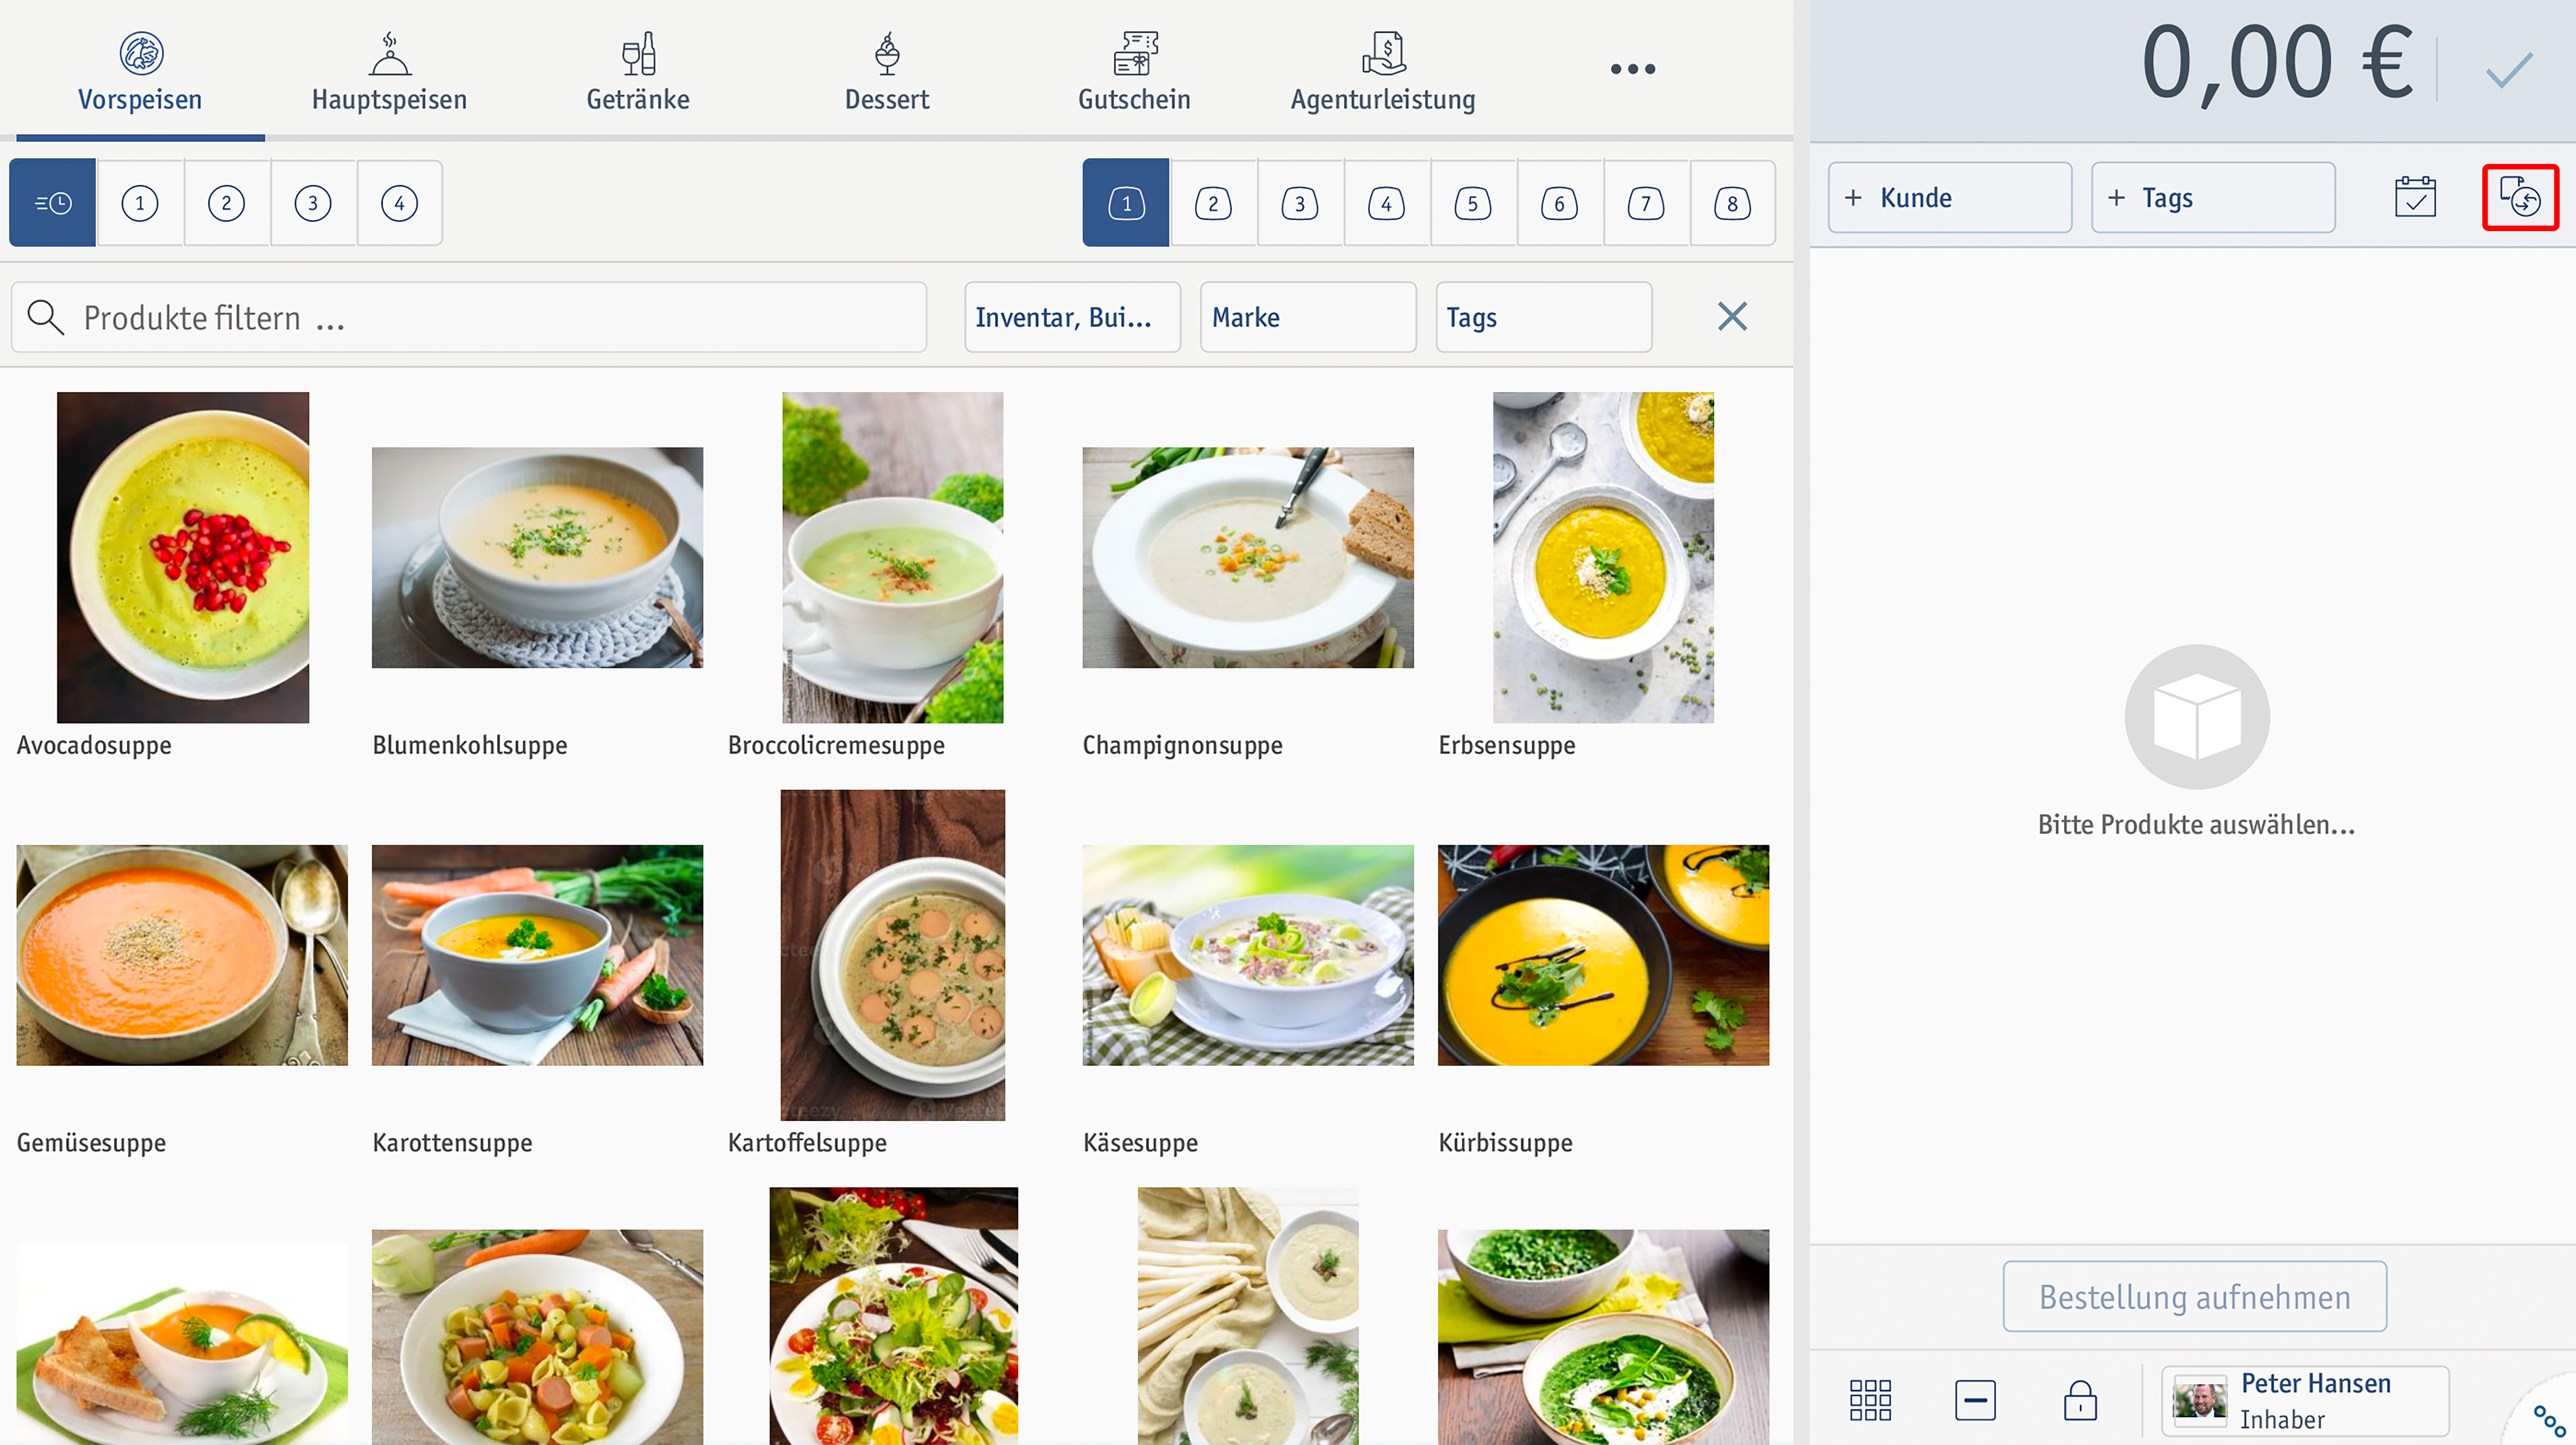Click the + Kunde button
This screenshot has height=1445, width=2576.
click(1949, 198)
